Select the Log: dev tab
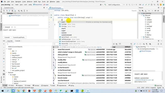The height and width of the screenshot is (93, 165). point(10,41)
